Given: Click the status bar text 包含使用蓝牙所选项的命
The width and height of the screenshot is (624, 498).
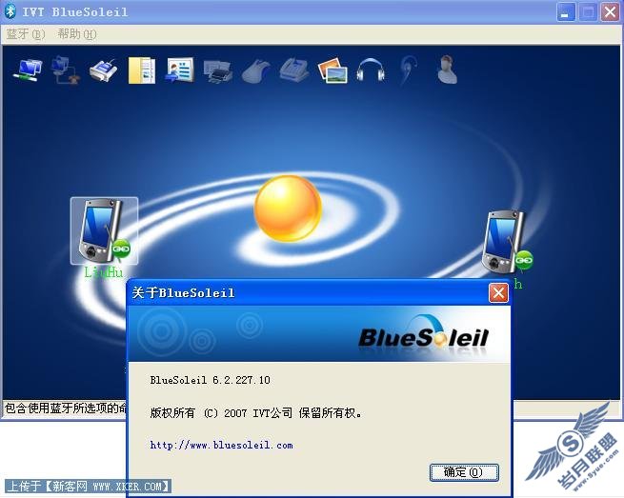Looking at the screenshot, I should [66, 408].
